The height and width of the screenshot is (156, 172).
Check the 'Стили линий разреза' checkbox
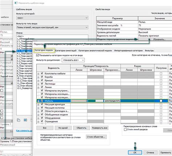coord(125,130)
